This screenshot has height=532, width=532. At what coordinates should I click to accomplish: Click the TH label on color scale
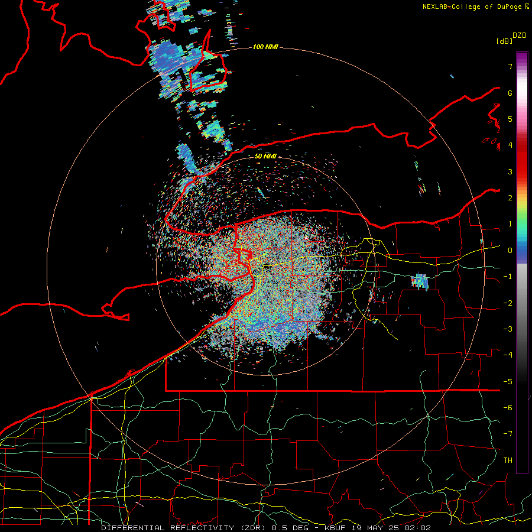click(508, 460)
